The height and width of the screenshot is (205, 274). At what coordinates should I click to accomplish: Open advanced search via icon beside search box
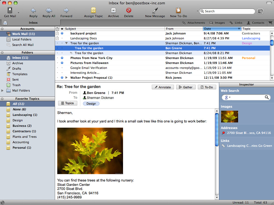tap(261, 11)
